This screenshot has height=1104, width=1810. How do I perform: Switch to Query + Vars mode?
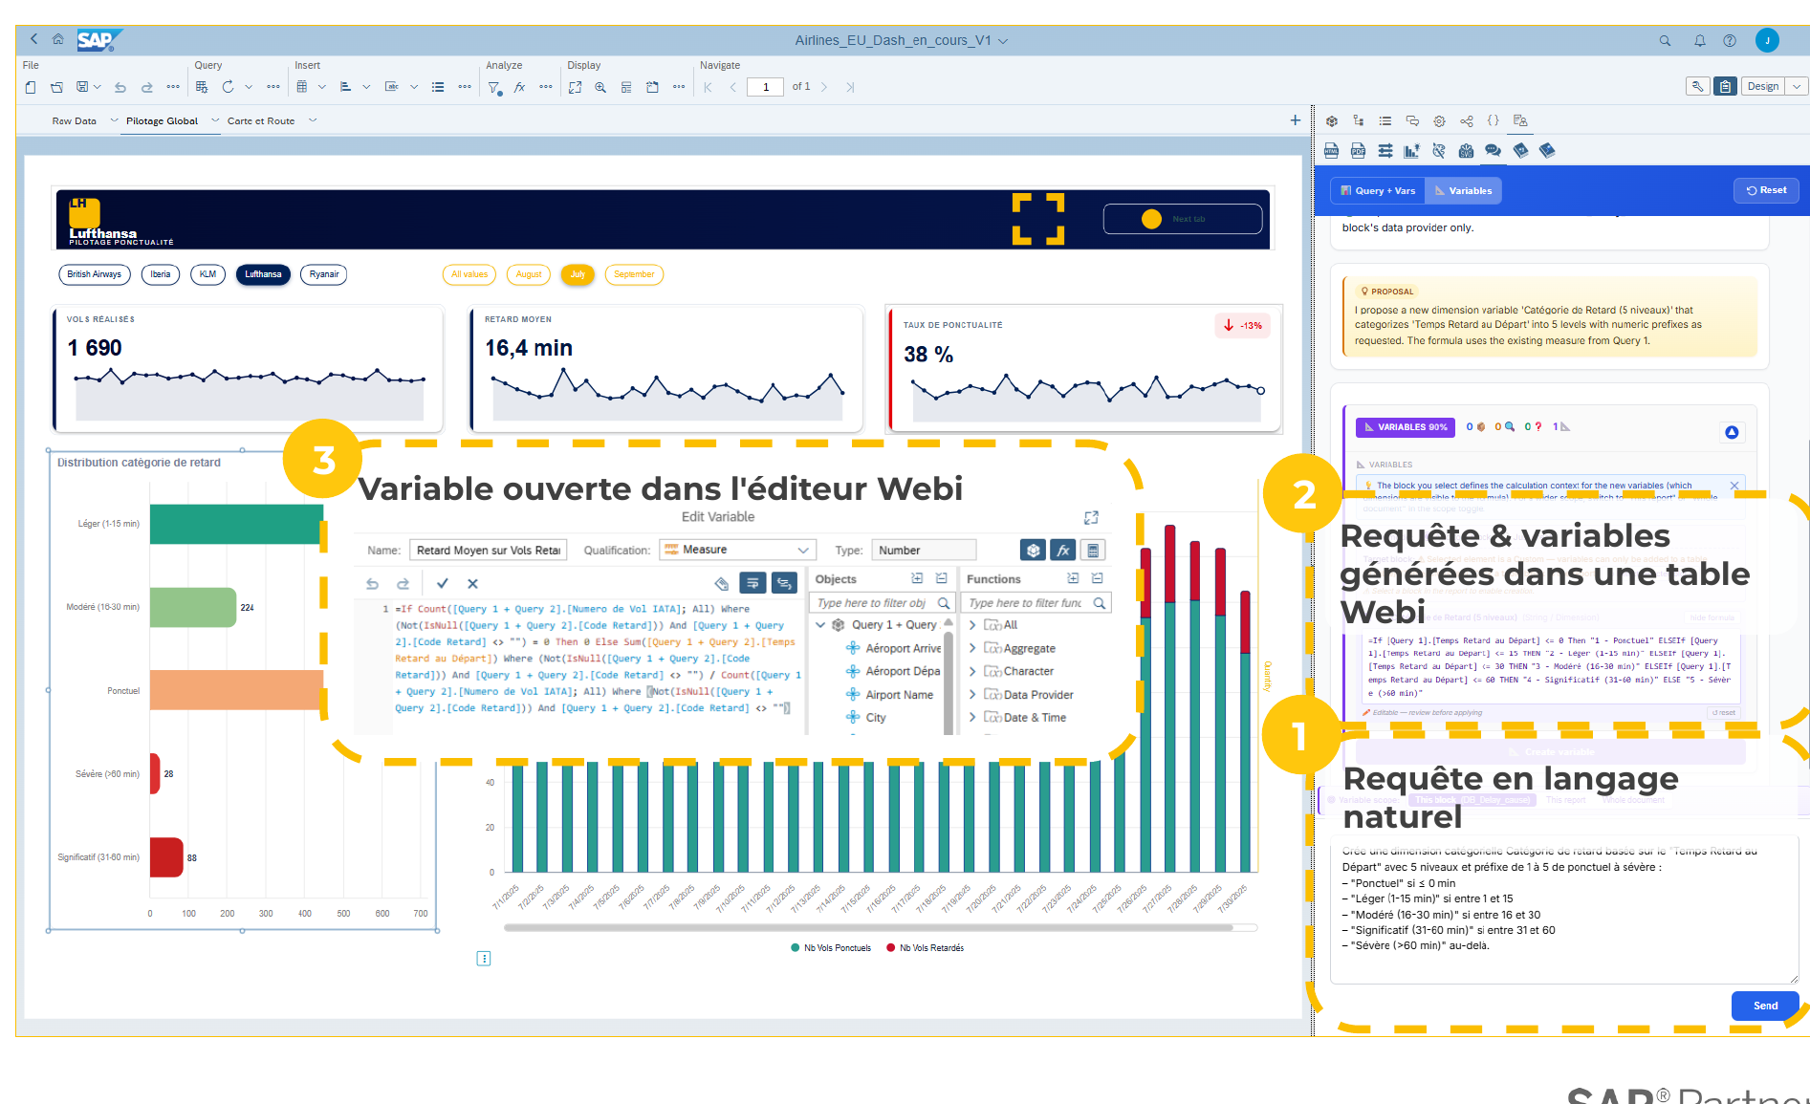point(1378,190)
